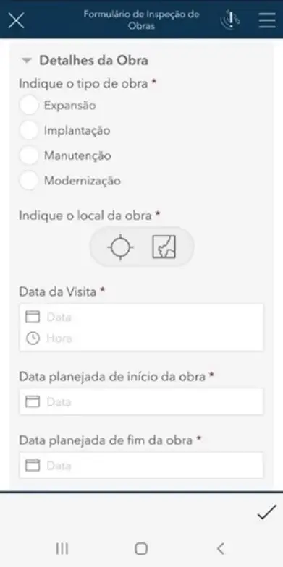Tap calendar icon for fim da obra
Viewport: 283px width, 567px height.
coord(33,466)
